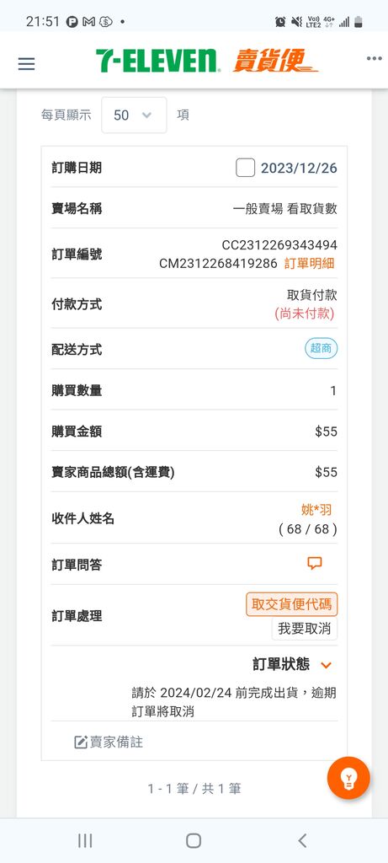
Task: Open the three-dot more options menu
Action: point(374,59)
